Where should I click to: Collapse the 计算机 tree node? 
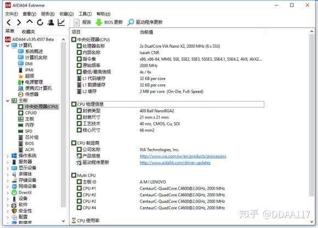point(8,45)
